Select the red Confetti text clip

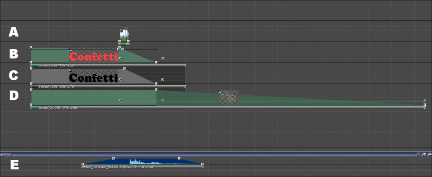[x=93, y=56]
